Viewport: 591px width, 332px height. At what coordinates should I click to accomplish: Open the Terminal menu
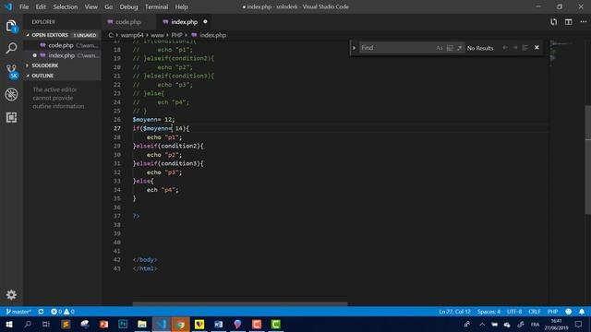point(156,6)
